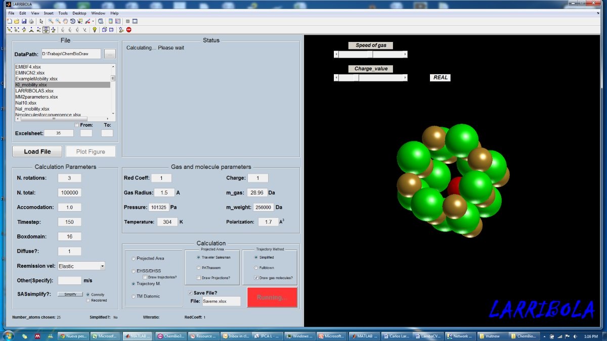Click the Load File button

point(37,152)
